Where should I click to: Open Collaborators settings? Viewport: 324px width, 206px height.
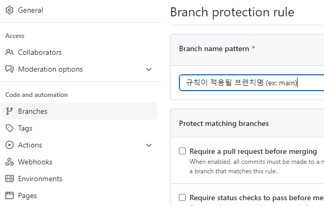[40, 52]
